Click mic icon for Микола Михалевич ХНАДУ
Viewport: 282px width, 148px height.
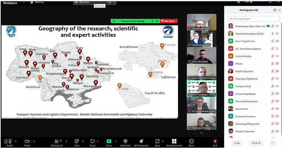[272, 34]
